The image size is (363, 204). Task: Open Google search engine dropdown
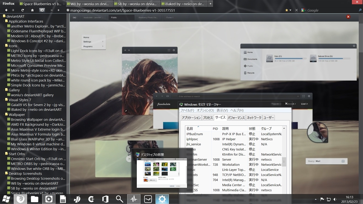tap(303, 10)
